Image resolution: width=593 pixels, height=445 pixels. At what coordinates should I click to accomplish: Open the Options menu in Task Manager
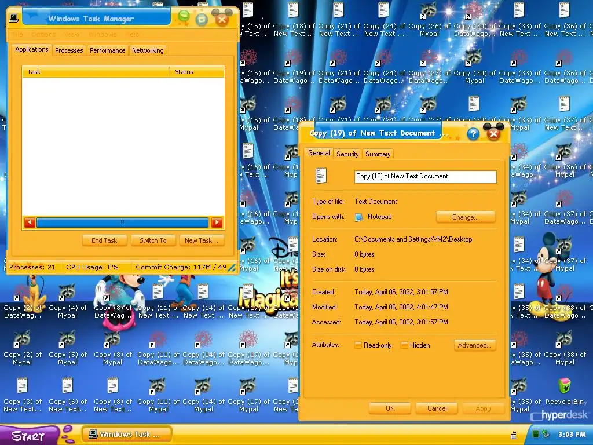(43, 34)
